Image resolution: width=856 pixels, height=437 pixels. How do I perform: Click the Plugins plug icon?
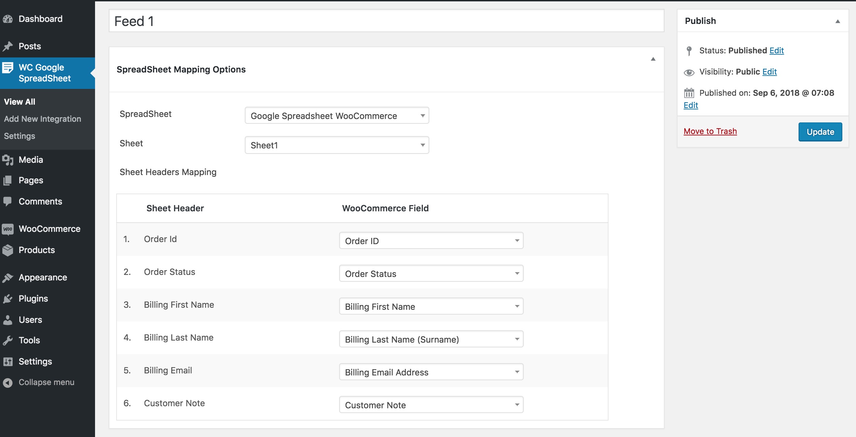8,298
